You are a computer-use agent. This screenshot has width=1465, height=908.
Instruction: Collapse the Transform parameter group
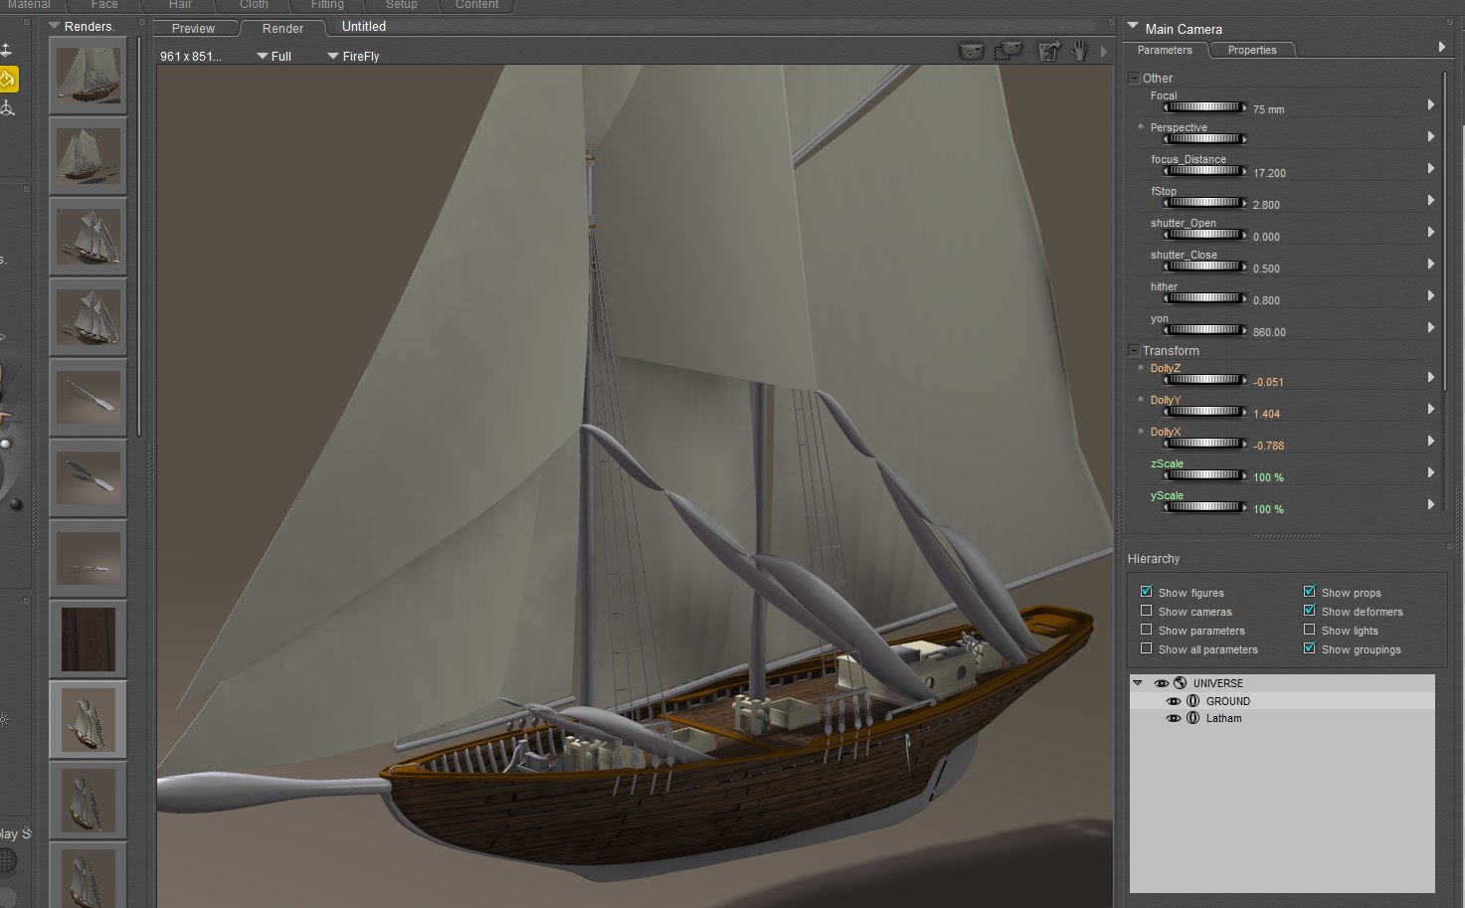coord(1134,350)
